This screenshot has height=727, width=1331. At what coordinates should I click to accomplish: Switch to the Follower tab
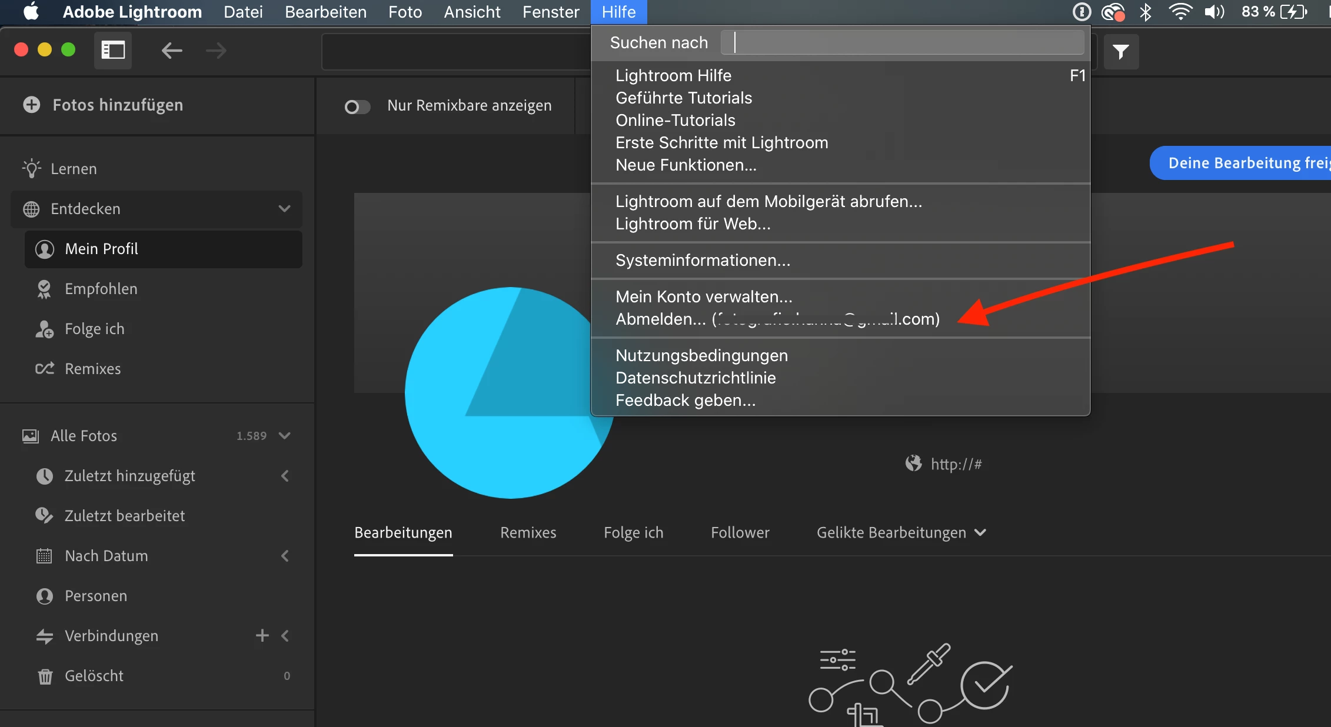pyautogui.click(x=740, y=533)
